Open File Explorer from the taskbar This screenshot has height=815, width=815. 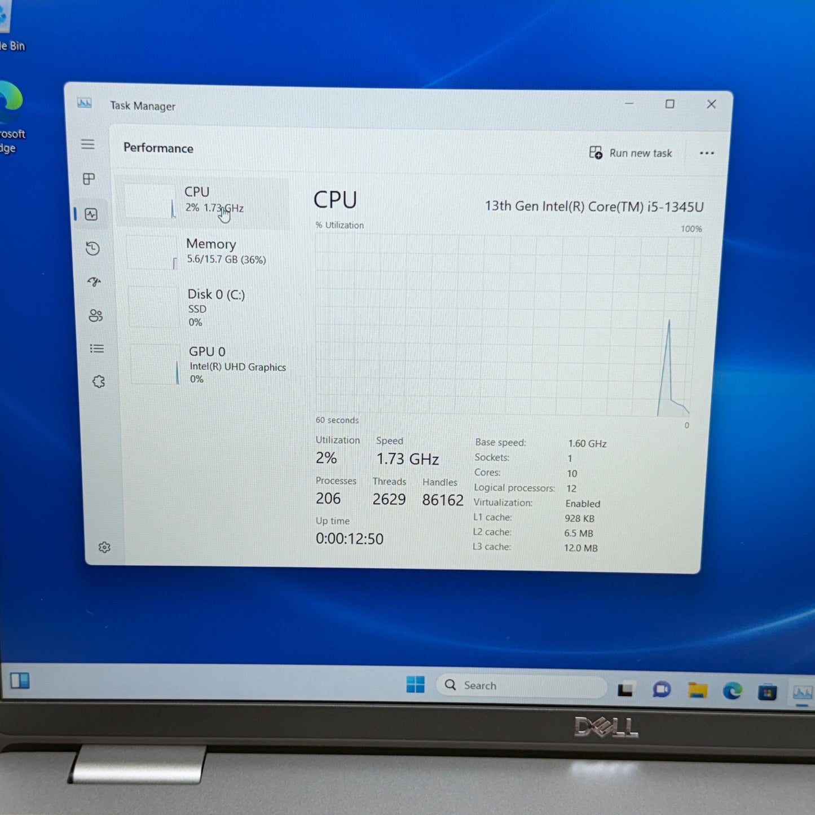click(x=697, y=690)
